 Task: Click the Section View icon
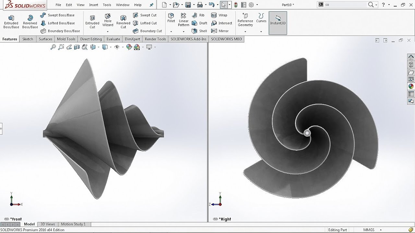77,47
